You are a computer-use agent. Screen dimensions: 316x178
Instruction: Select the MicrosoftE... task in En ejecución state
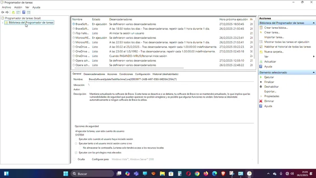pyautogui.click(x=163, y=37)
